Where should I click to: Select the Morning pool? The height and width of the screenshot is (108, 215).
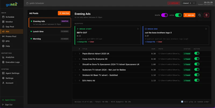[x=50, y=39]
